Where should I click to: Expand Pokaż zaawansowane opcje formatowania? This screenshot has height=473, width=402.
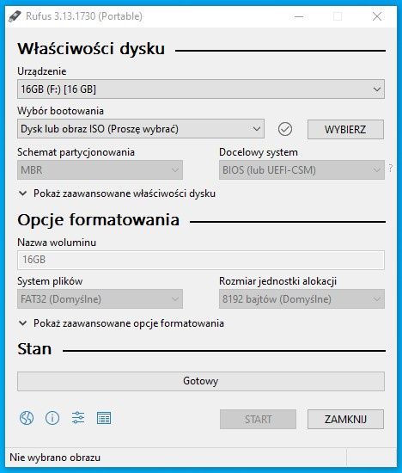click(121, 323)
